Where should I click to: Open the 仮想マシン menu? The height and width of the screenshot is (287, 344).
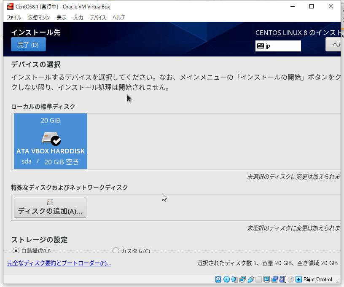(39, 17)
